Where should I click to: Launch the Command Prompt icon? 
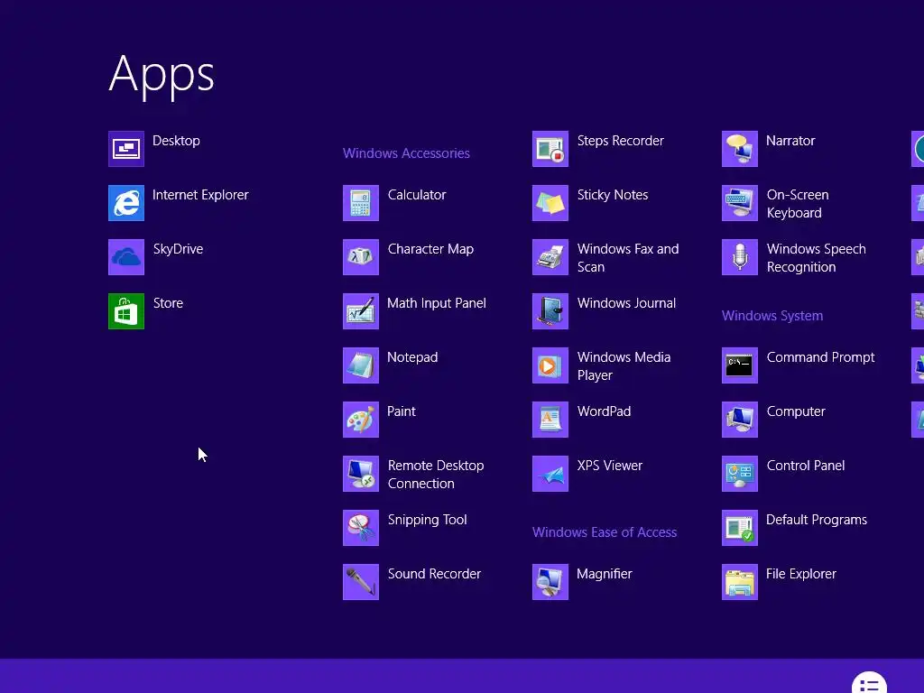click(740, 365)
